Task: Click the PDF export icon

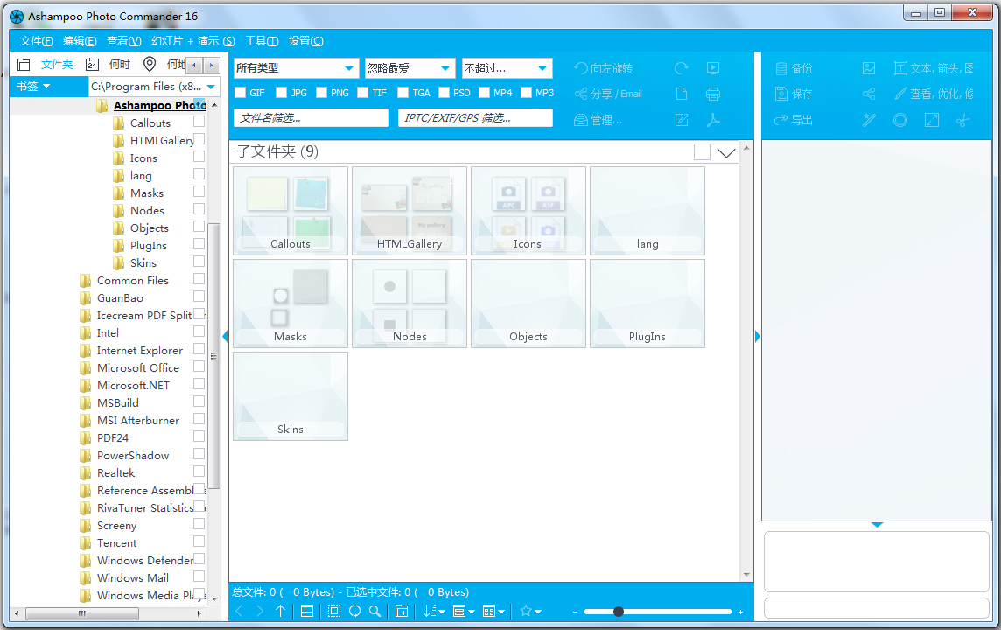Action: [713, 120]
